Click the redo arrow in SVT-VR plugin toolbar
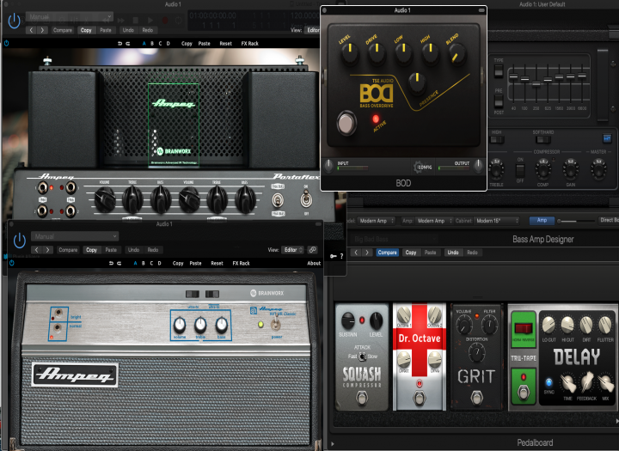 pyautogui.click(x=120, y=263)
